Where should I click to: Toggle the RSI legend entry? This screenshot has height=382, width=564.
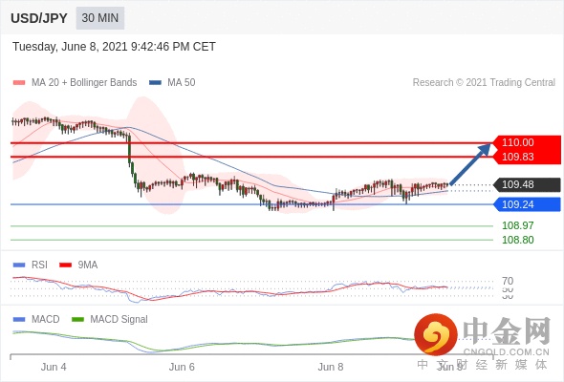pos(31,265)
